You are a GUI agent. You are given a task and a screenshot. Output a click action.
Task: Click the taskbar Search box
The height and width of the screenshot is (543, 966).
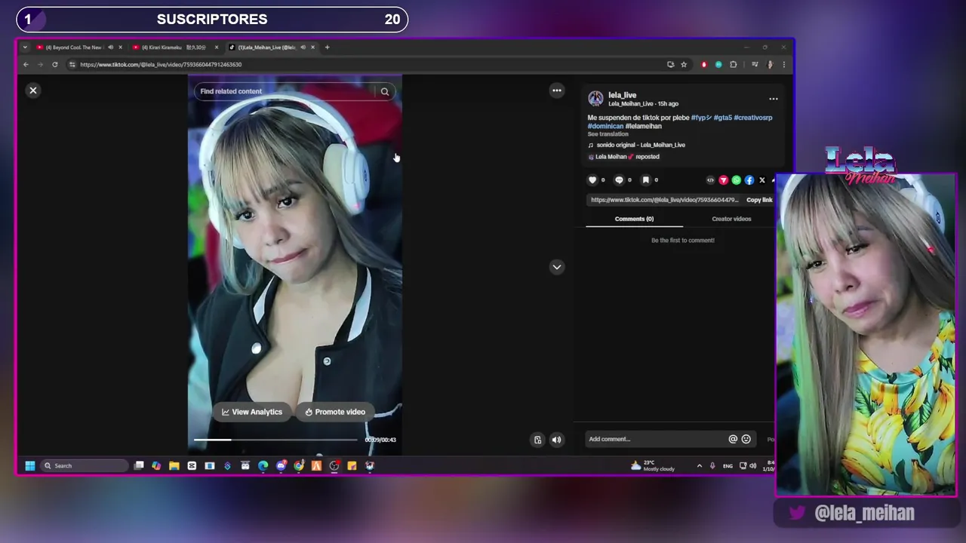pos(85,466)
